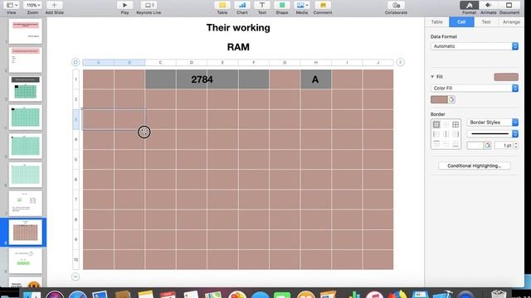The height and width of the screenshot is (298, 531).
Task: Collapse the Fill section disclosure triangle
Action: [432, 77]
